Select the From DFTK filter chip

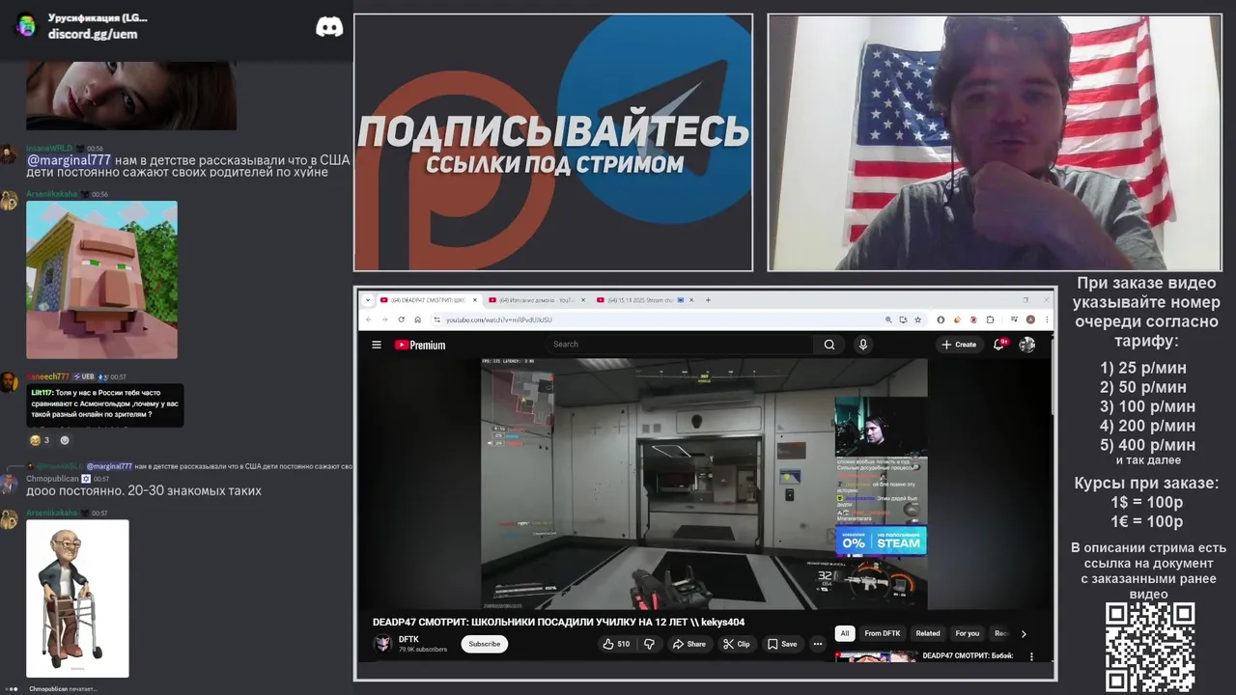pyautogui.click(x=883, y=634)
